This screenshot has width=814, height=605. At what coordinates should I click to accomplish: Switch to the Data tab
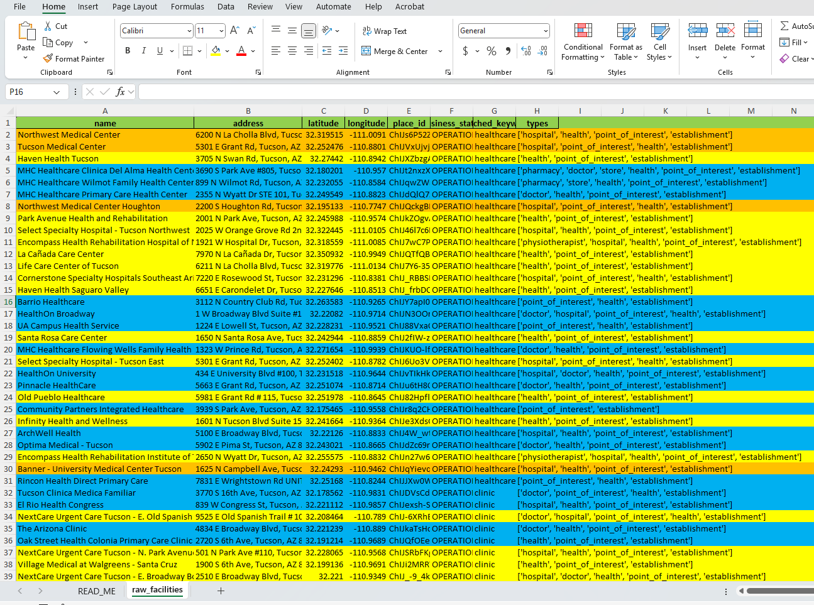(226, 7)
